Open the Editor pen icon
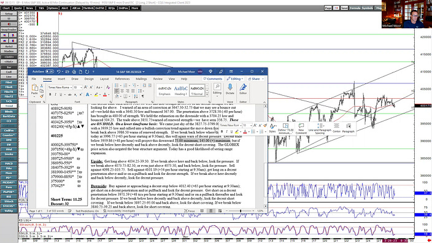432x243 pixels. tap(243, 87)
